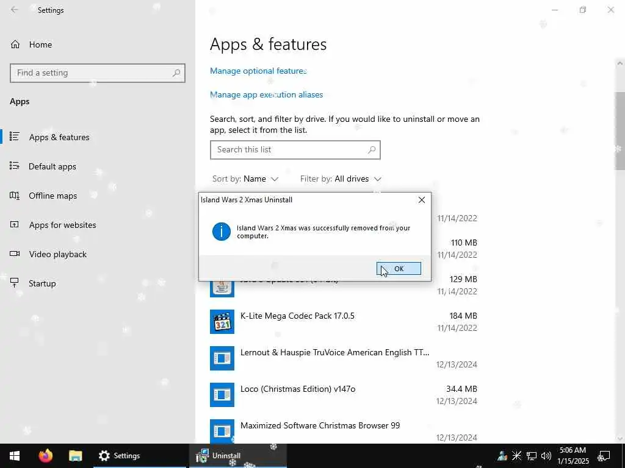This screenshot has width=625, height=468.
Task: Select K-Lite Mega Codec Pack 17.0.5 entry
Action: (344, 322)
